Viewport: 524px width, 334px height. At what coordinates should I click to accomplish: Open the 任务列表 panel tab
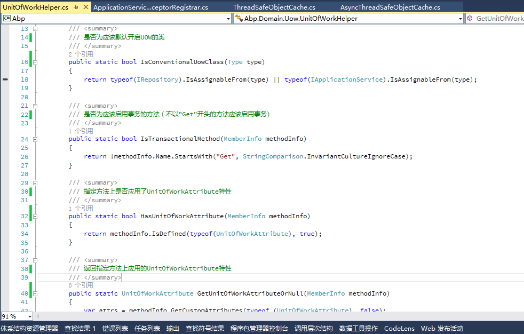[x=147, y=329]
